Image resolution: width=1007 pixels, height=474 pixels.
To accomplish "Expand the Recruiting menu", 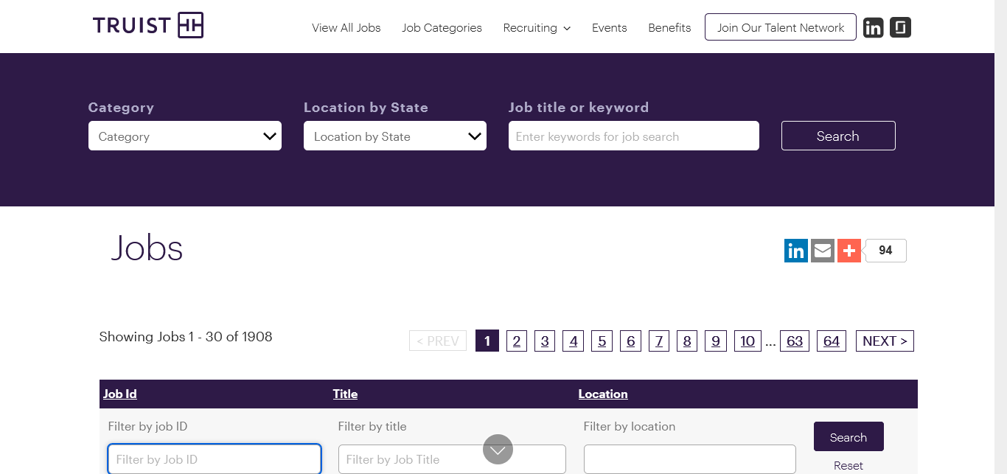I will coord(537,28).
